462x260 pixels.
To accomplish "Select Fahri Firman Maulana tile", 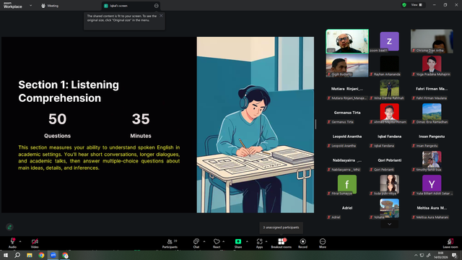I will pos(432,89).
